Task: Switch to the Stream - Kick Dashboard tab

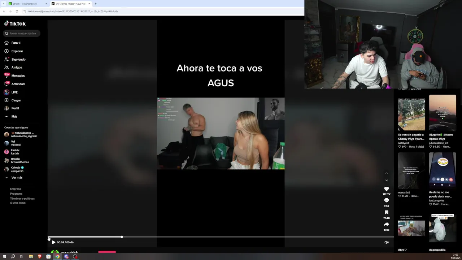Action: pos(28,4)
